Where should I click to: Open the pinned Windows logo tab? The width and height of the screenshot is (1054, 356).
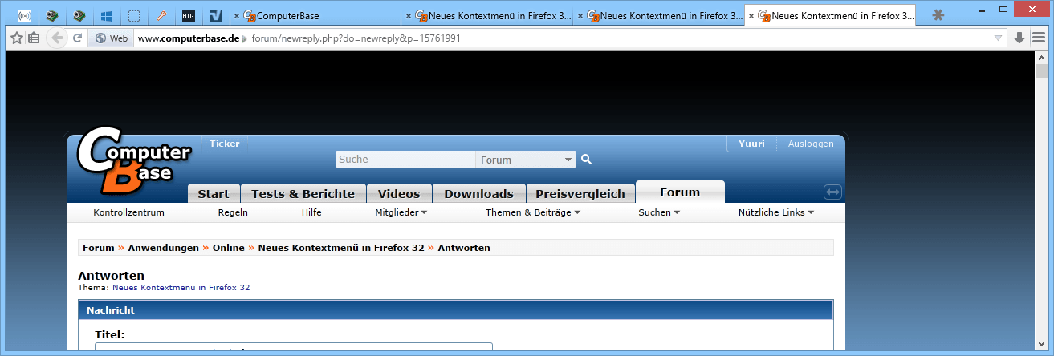tap(107, 15)
